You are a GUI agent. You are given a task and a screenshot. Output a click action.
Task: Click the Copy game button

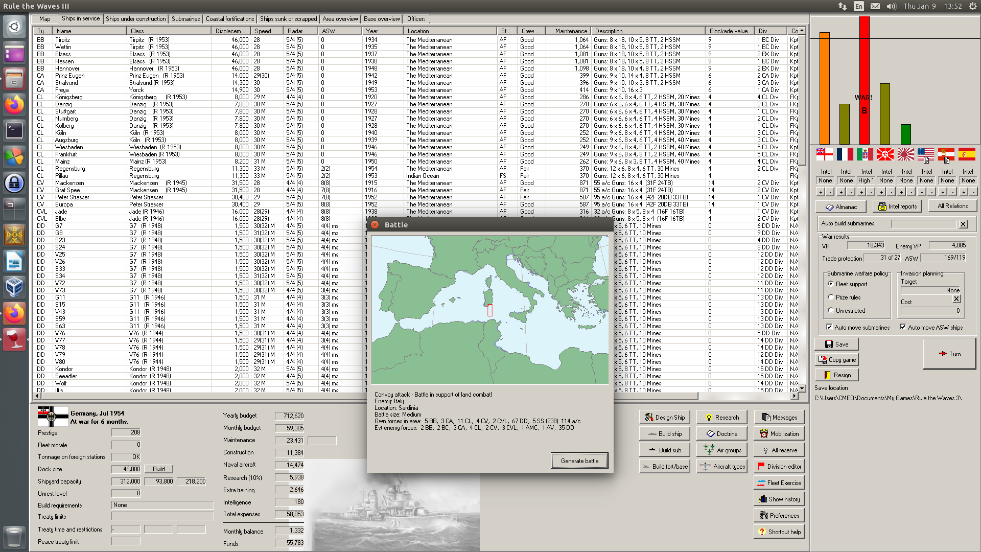[836, 360]
